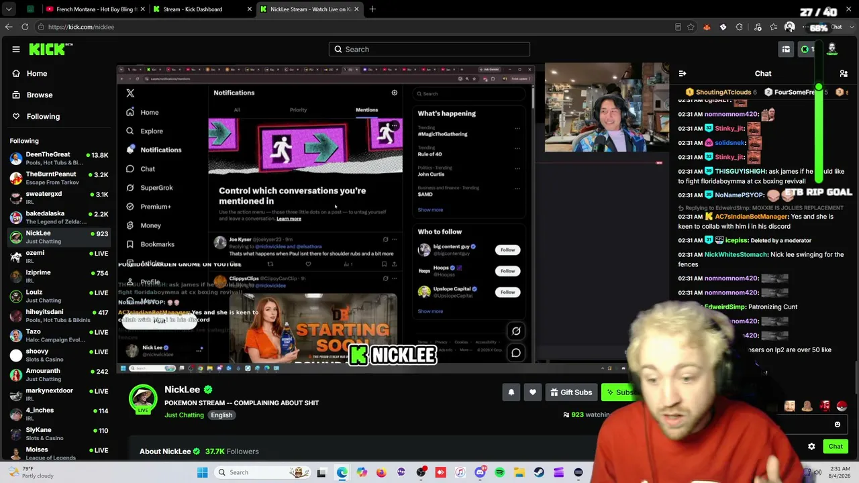859x483 pixels.
Task: Open Microsoft Edge from the taskbar
Action: click(342, 472)
